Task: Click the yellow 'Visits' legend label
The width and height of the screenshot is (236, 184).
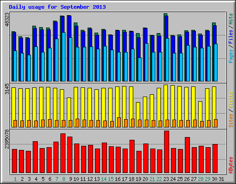Action: [x=231, y=100]
